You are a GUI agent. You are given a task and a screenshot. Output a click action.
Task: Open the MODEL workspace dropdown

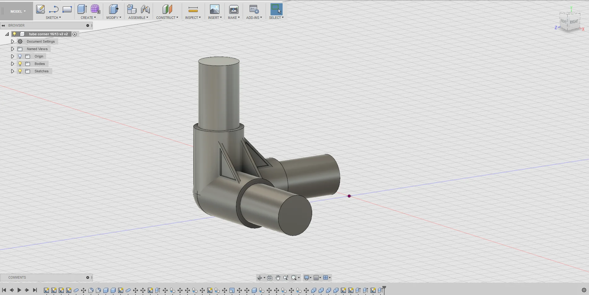click(18, 11)
